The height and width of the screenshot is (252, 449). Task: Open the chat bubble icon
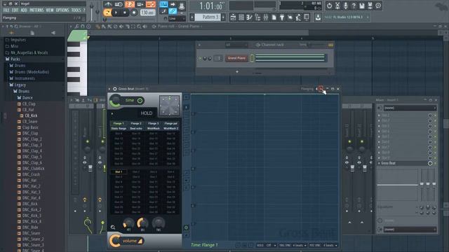pos(378,6)
